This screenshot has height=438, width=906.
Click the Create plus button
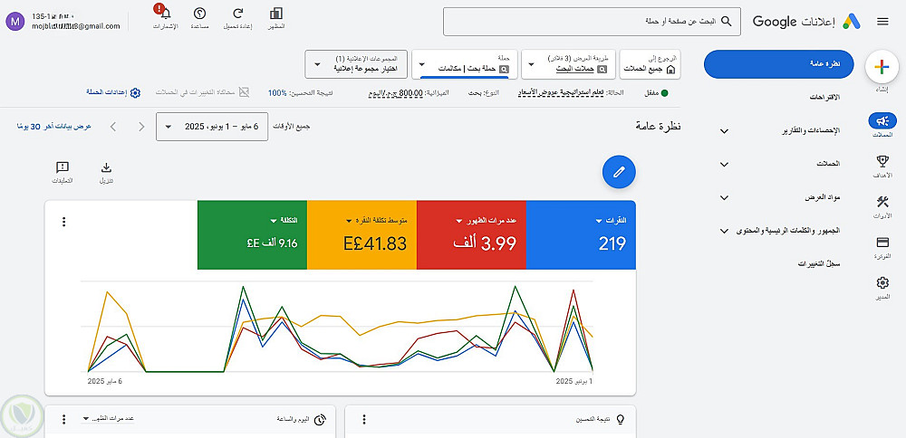882,67
